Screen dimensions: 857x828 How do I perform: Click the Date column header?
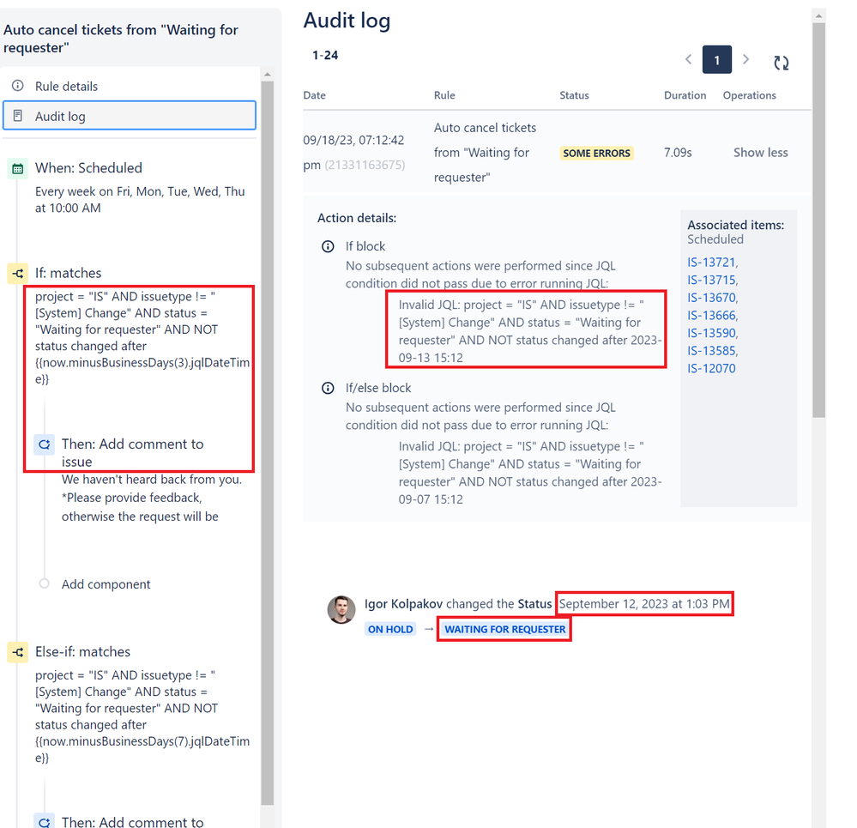[314, 95]
